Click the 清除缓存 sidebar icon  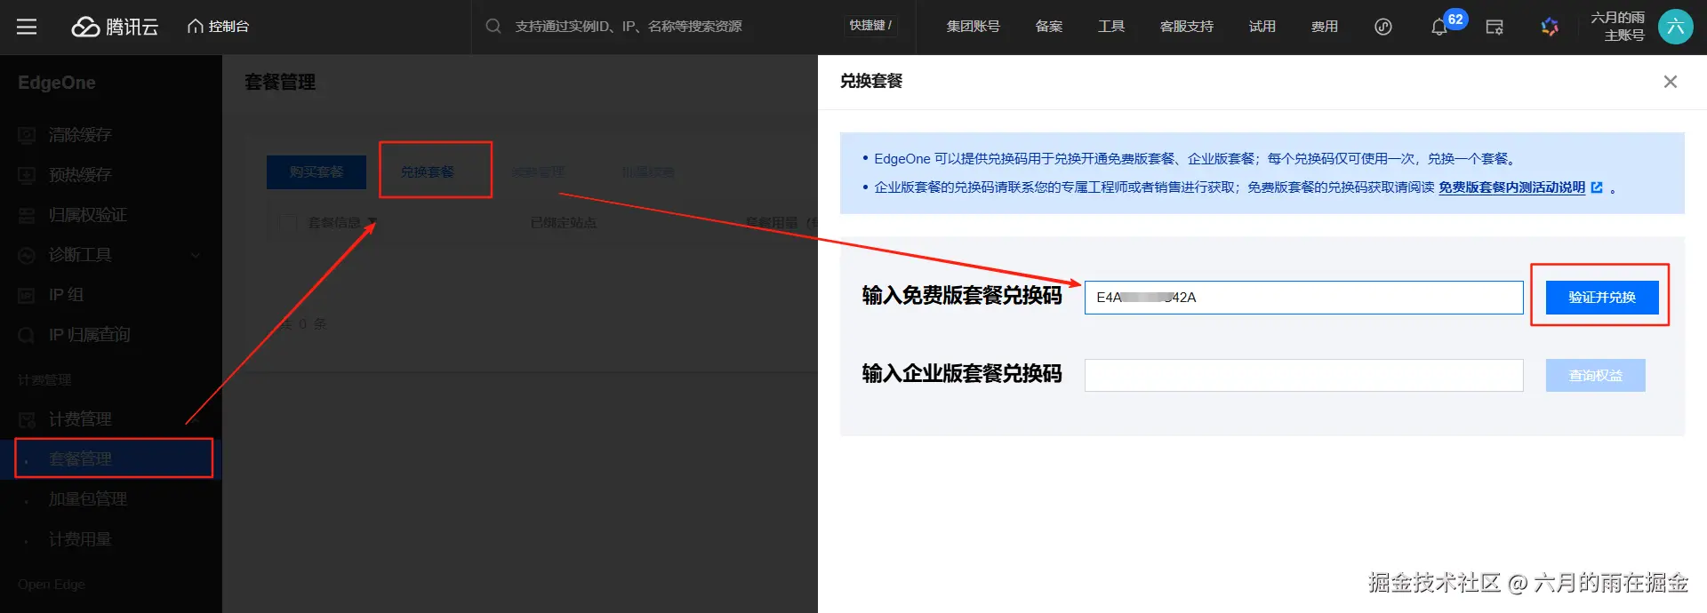pyautogui.click(x=27, y=135)
